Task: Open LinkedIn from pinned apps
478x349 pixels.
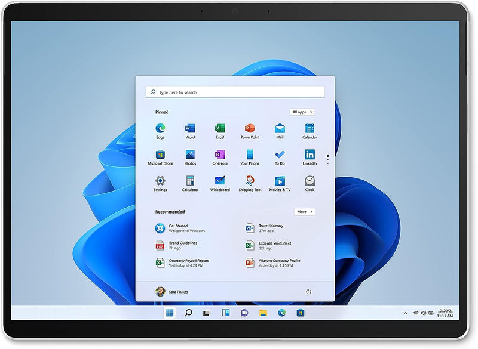Action: tap(310, 155)
